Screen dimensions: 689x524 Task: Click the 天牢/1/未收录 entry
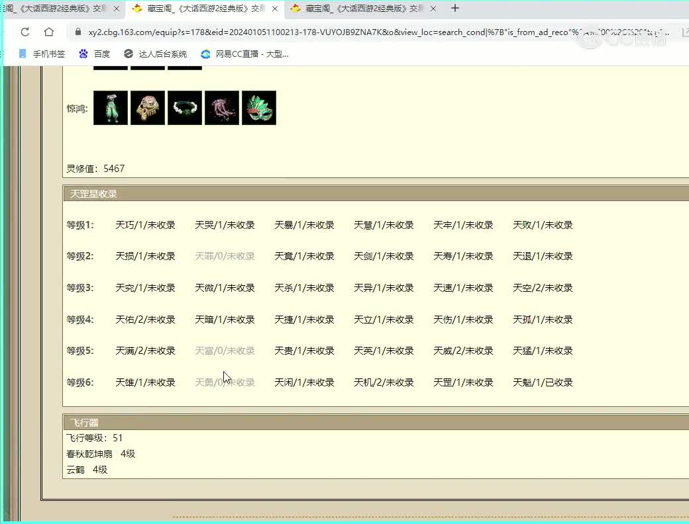tap(463, 225)
